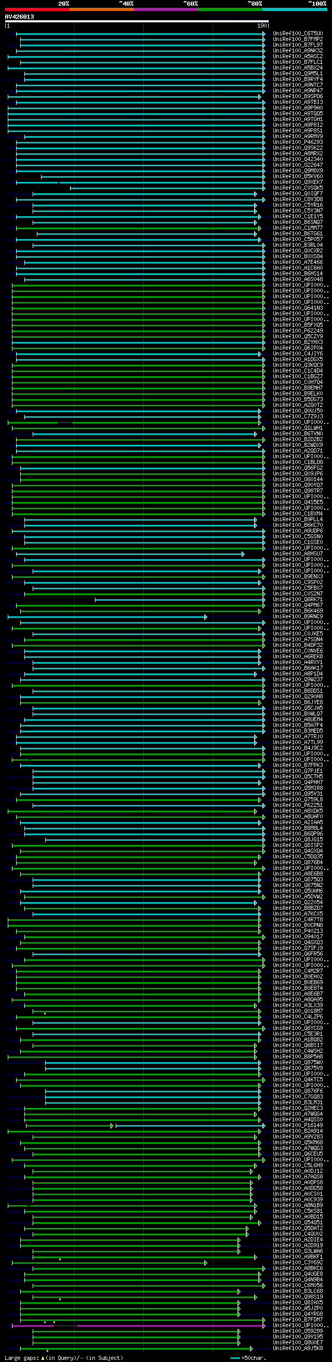
Task: Click the UniRef100_A7TRJ0 hit label
Action: click(298, 736)
